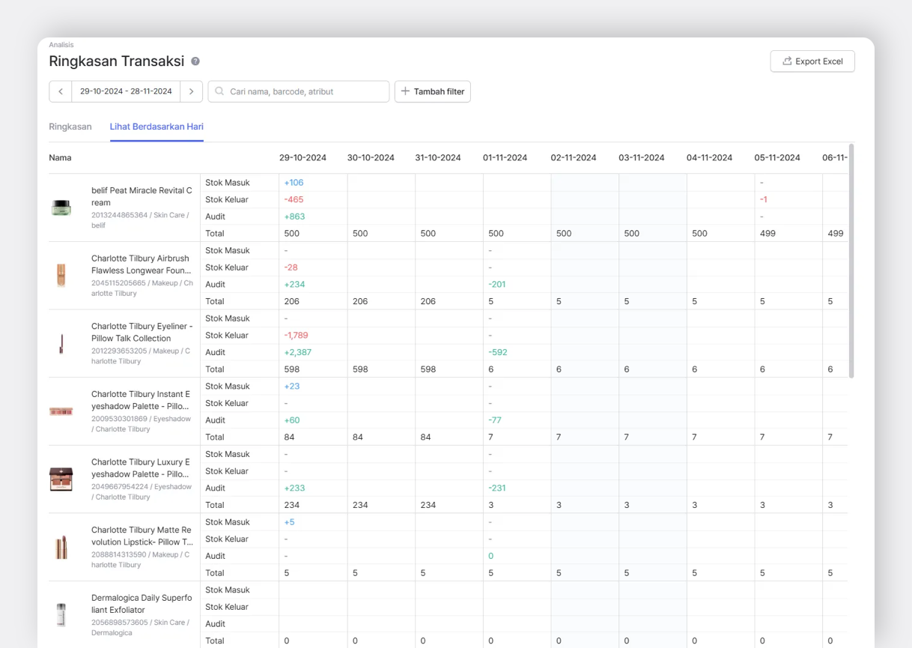Image resolution: width=912 pixels, height=648 pixels.
Task: Click Instant Eyeshadow Palette thumbnail
Action: (61, 411)
